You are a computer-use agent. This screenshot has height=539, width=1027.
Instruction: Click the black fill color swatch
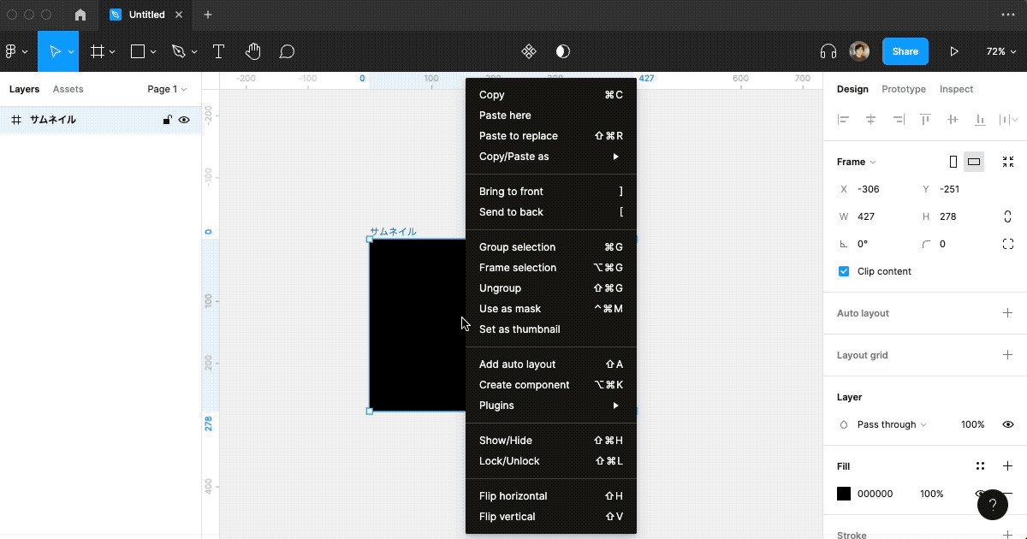[x=844, y=494]
